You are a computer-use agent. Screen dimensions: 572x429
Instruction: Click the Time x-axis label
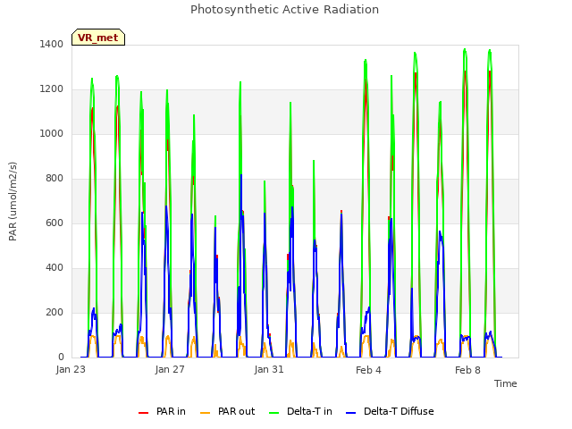(x=506, y=383)
